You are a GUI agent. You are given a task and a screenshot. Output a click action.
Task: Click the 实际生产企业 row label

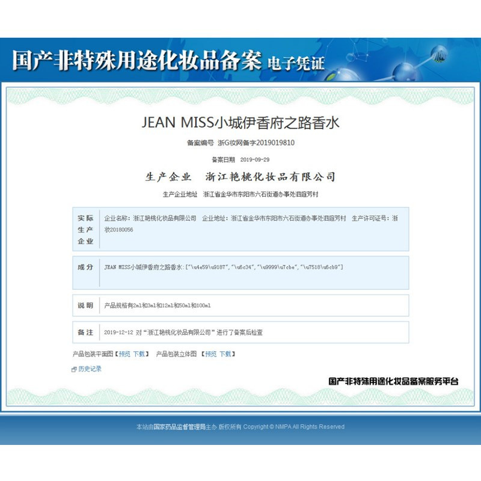85,230
